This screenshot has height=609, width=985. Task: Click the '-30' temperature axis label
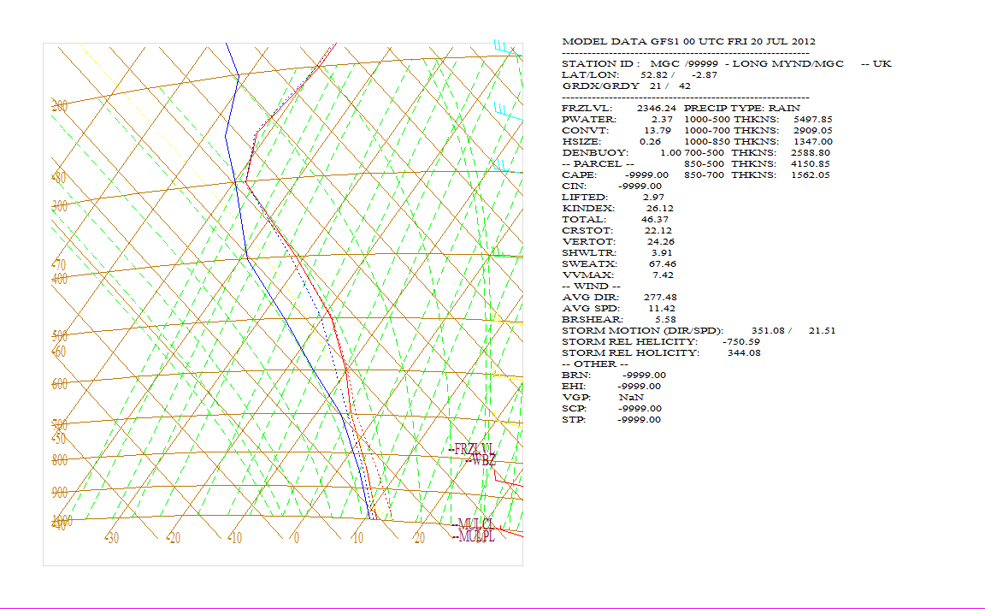point(111,539)
